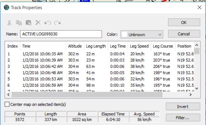Sort the list by Altitude column header
Viewport: 206px width, 125px height.
tap(74, 46)
